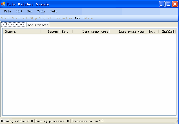
Task: Open the Help menu
Action: (54, 12)
